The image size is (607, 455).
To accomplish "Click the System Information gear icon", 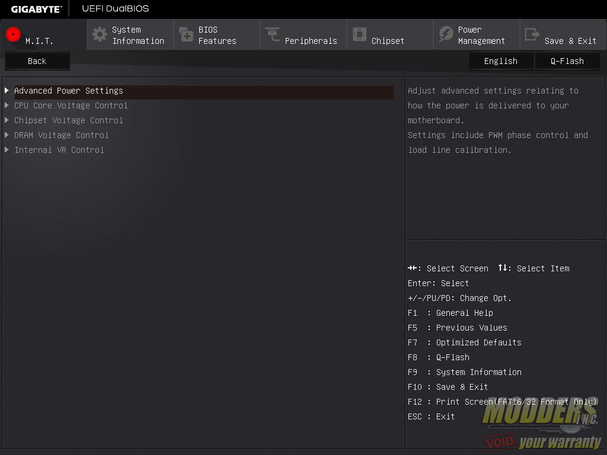I will 100,34.
